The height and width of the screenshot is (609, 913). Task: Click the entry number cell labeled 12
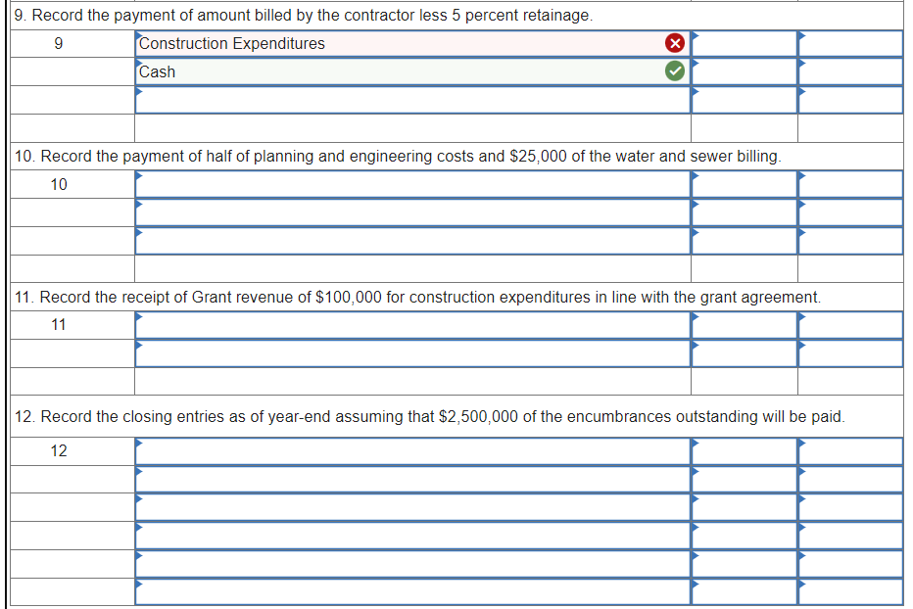tap(59, 450)
